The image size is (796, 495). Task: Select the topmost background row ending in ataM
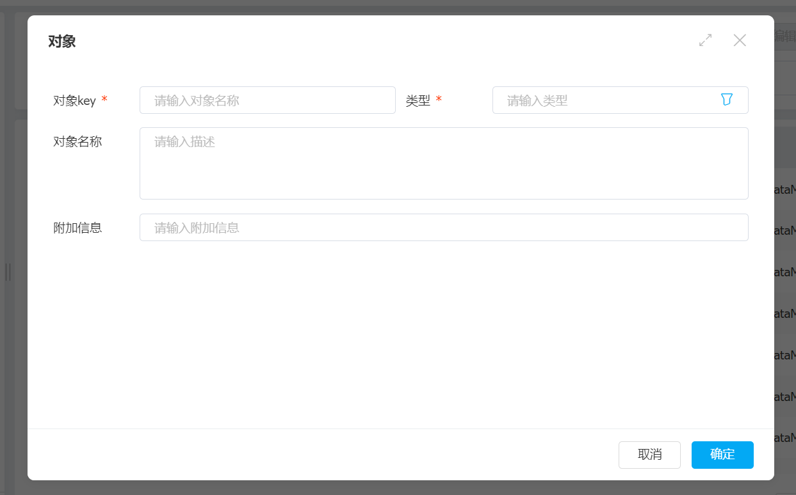pos(784,189)
